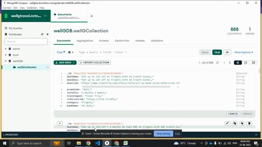Open the type dropdown for promoCode field

(x=240, y=89)
